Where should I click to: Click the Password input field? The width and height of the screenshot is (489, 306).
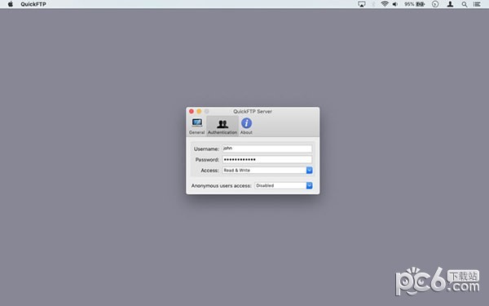[267, 160]
